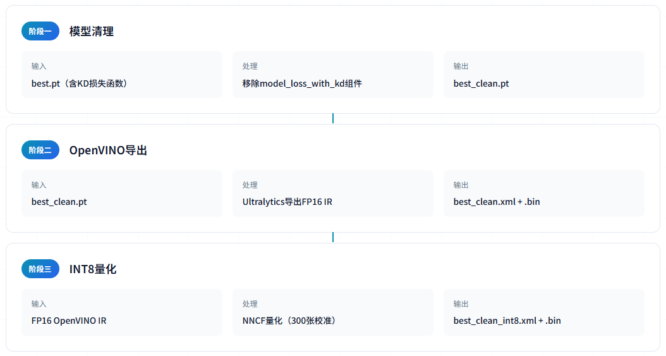This screenshot has height=356, width=666.
Task: Click the best_clean.pt input text in OpenVINO导出
Action: tap(59, 202)
